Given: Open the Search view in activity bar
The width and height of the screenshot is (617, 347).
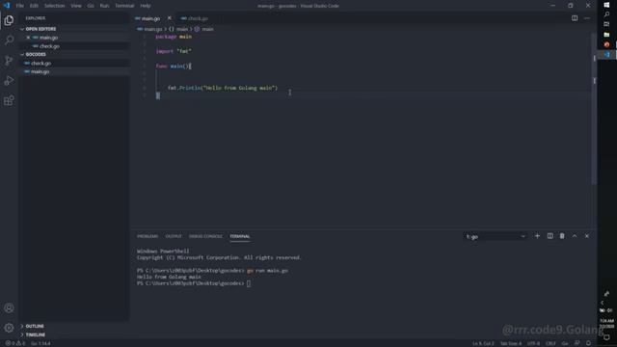Looking at the screenshot, I should 9,40.
